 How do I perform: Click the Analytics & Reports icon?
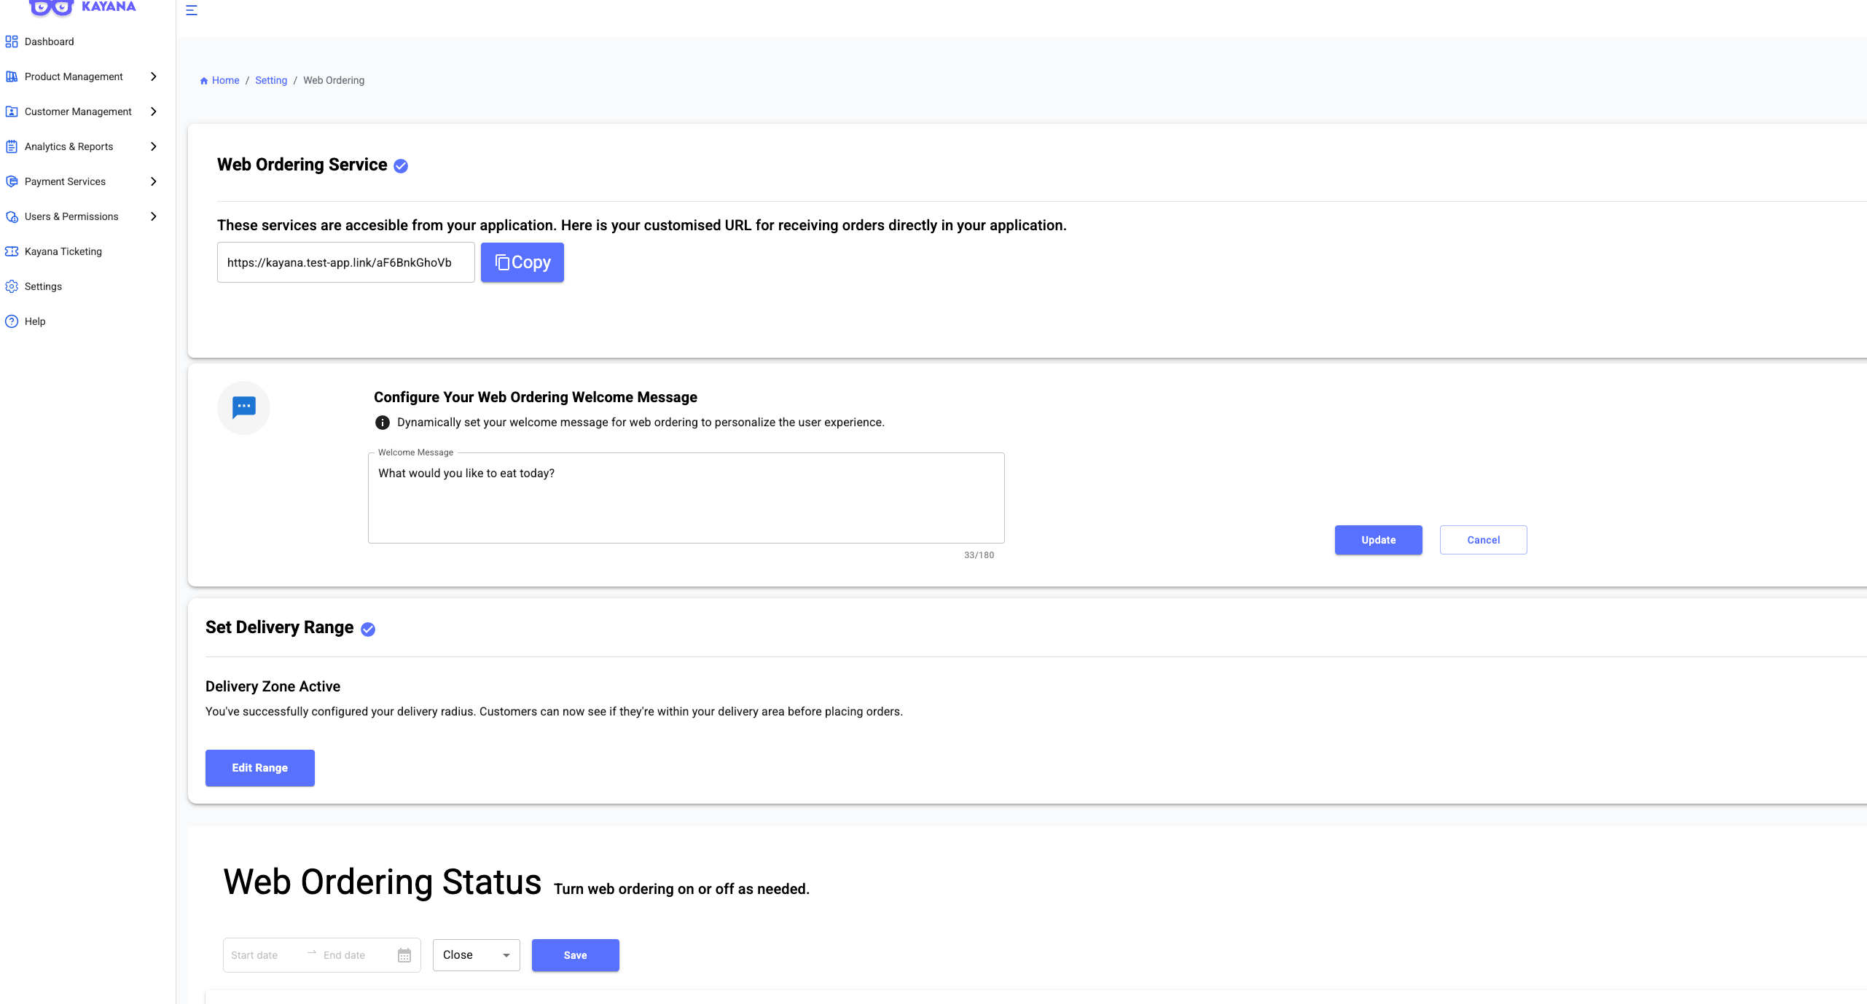click(12, 146)
